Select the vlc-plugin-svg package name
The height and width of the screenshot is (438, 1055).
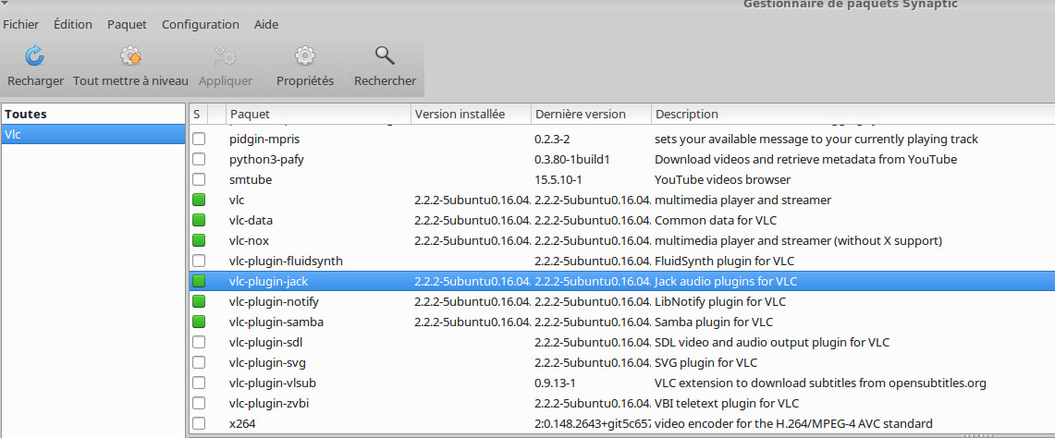[268, 362]
